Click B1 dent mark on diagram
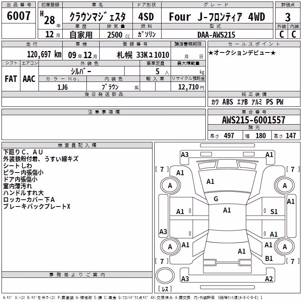This screenshot has width=302, height=302. [269, 259]
